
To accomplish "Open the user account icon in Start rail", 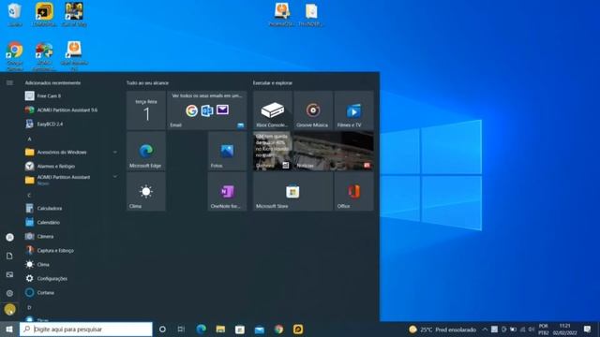I will pos(9,237).
